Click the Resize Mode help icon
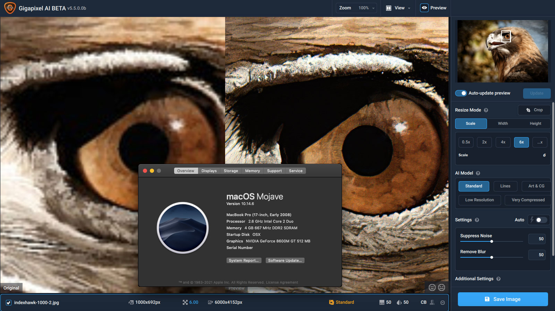 click(x=486, y=110)
